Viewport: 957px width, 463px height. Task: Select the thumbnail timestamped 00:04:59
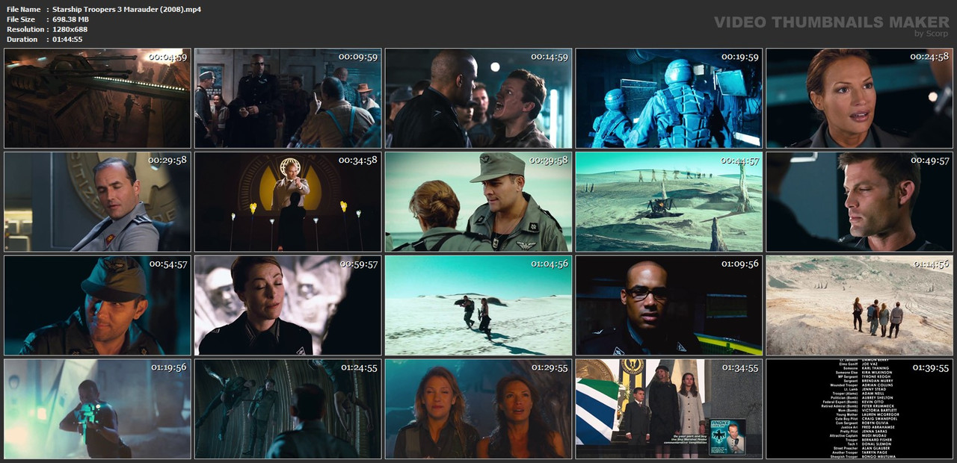[97, 99]
